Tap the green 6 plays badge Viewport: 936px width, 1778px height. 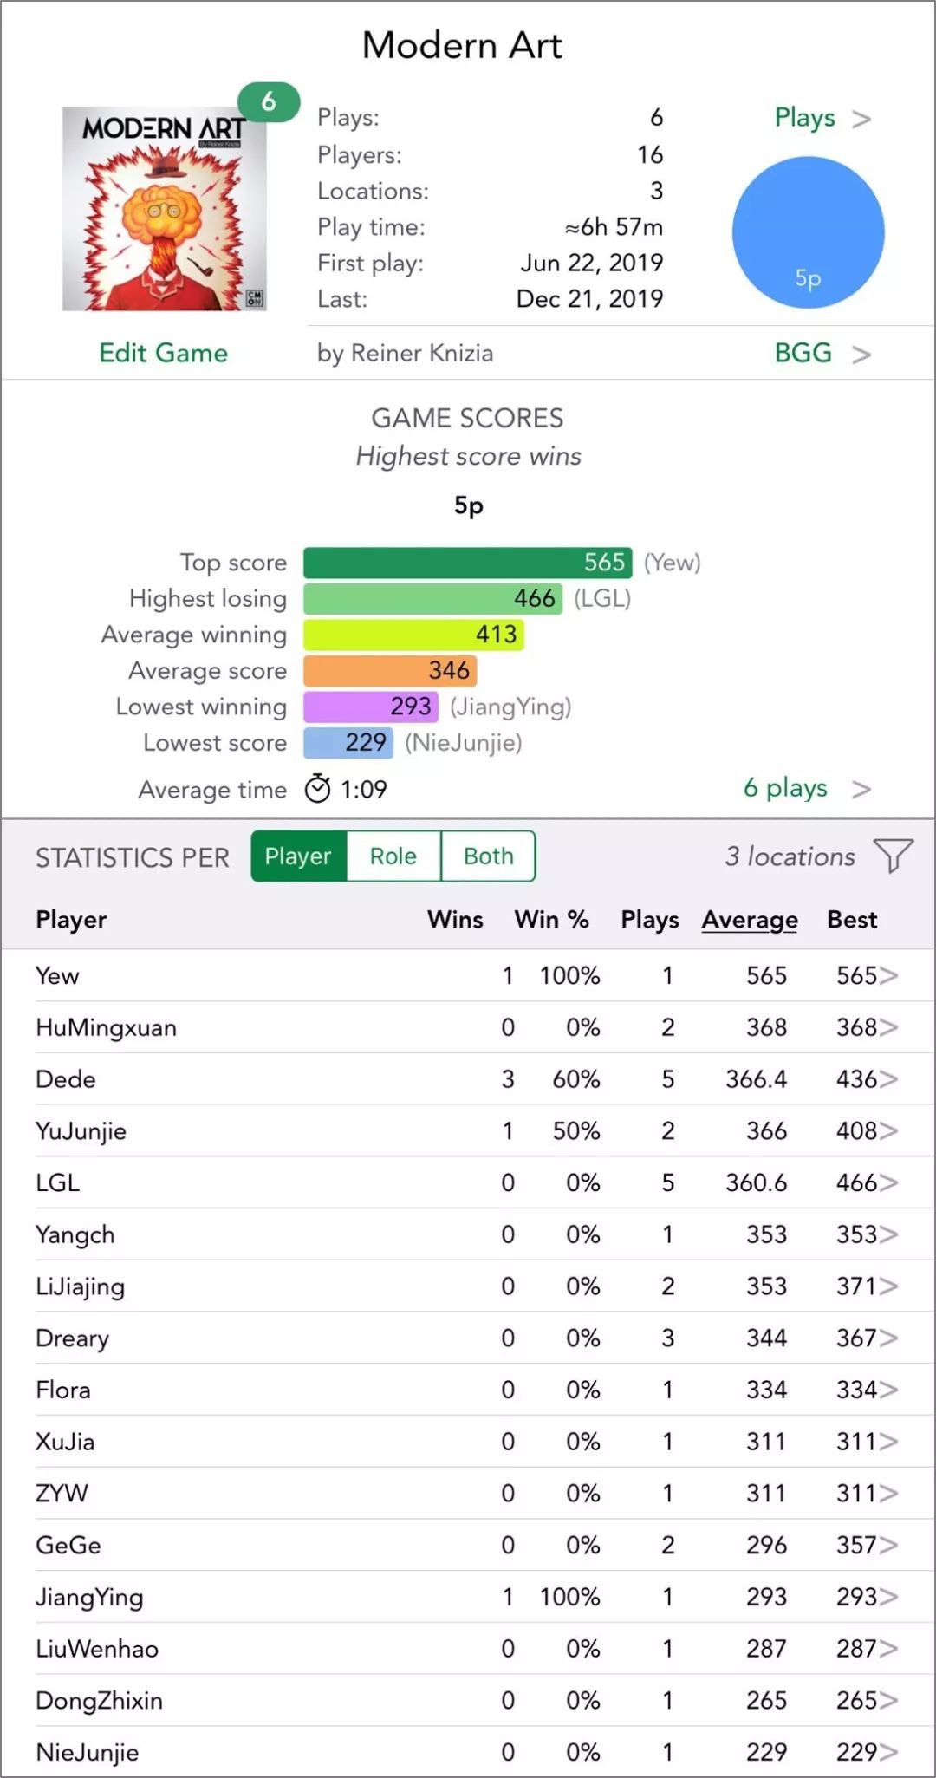[x=269, y=102]
